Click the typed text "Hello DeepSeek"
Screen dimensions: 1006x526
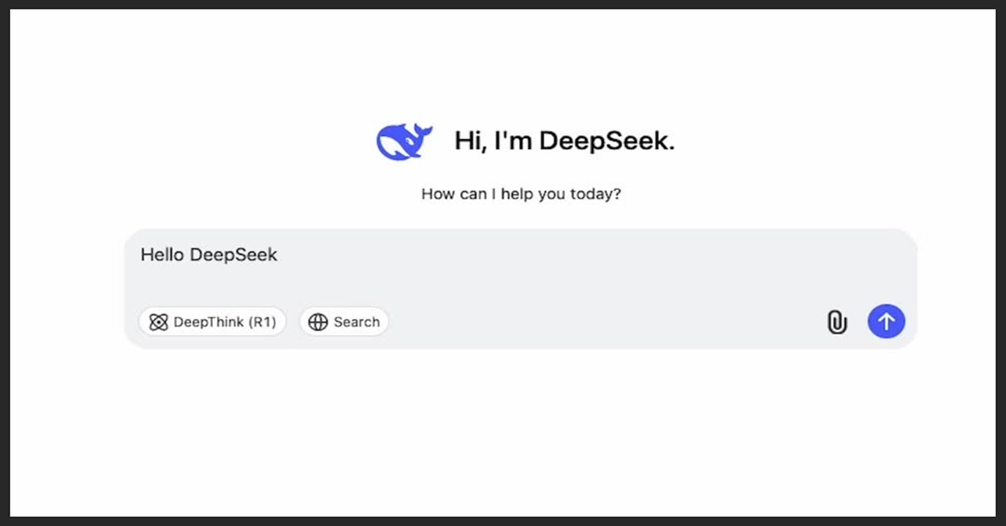209,255
